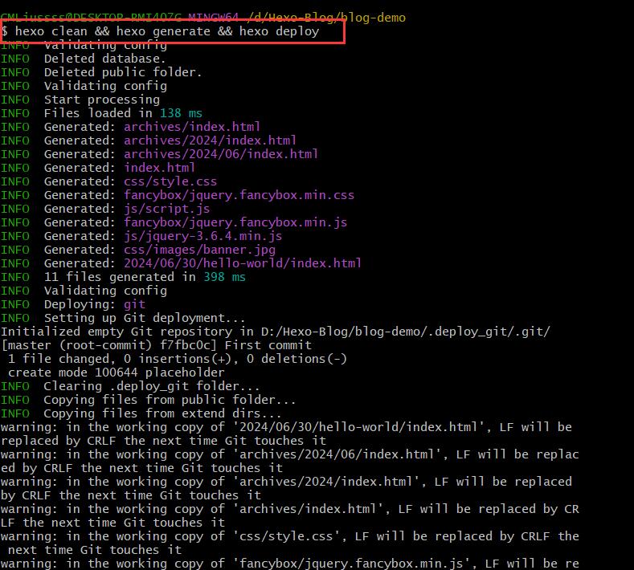Click the archives/2024/06/index.html generated path
Screen dimensions: 634x570
click(221, 154)
